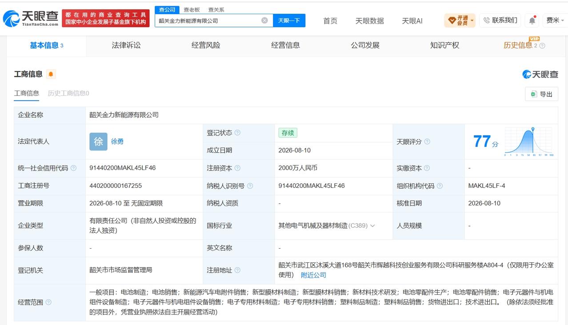Click the Tianyancha watermark logo at section right
568x325 pixels.
(x=540, y=74)
